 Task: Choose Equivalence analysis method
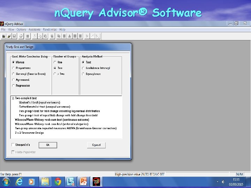point(83,74)
